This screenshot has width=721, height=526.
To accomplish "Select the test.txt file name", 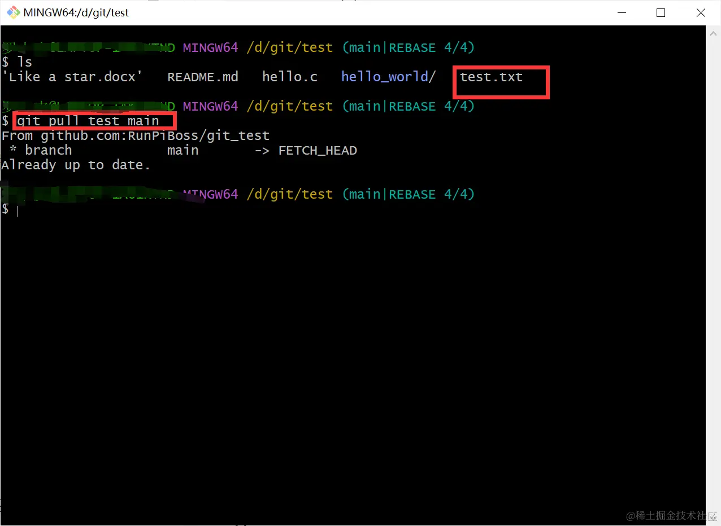I will click(x=492, y=77).
